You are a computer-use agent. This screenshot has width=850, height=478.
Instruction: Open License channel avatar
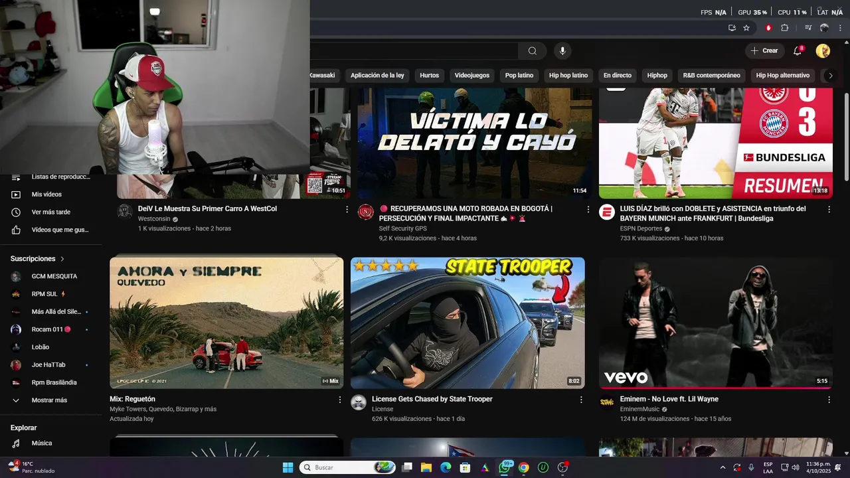pyautogui.click(x=359, y=402)
